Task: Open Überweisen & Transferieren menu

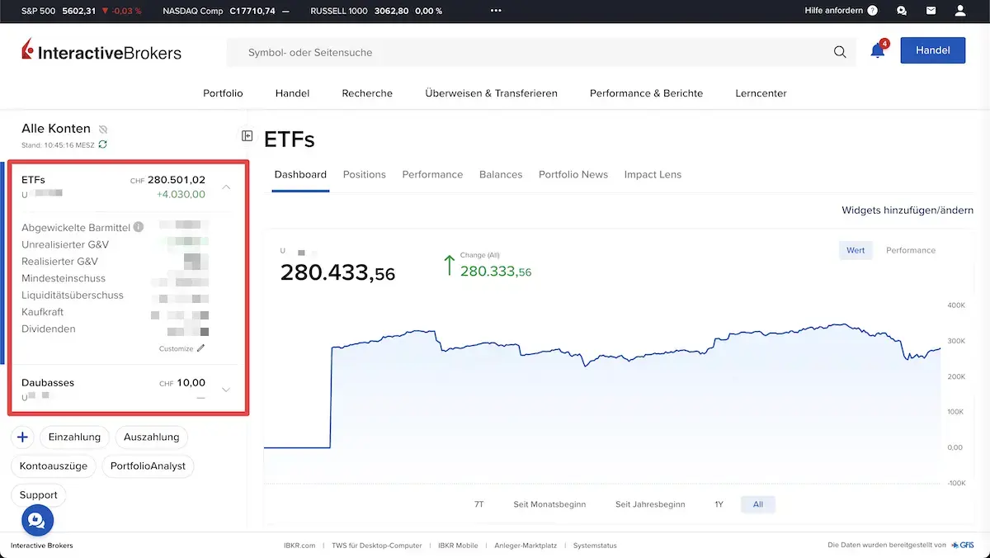Action: pos(491,93)
